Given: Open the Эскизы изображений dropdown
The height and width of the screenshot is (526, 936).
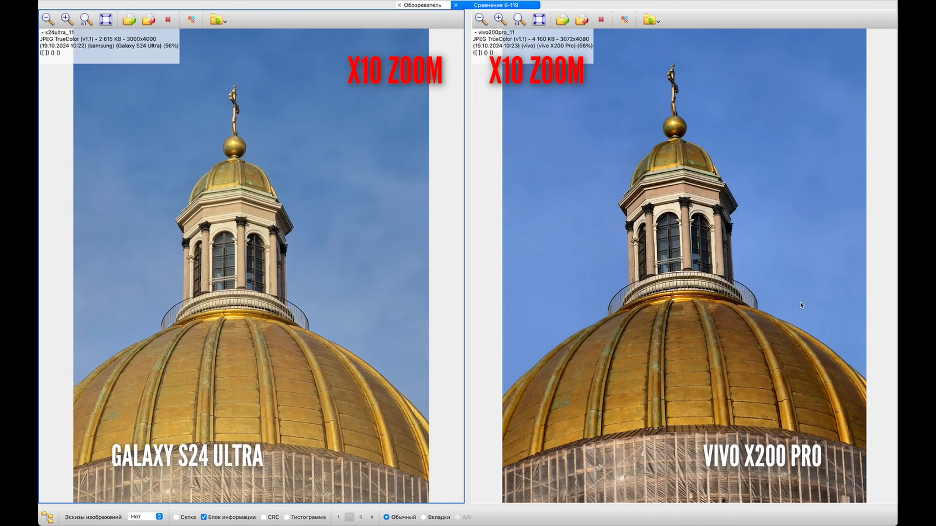Looking at the screenshot, I should (145, 517).
